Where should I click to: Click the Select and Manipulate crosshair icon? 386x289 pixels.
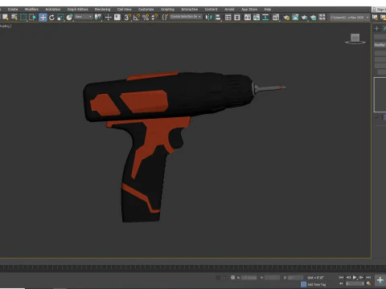pos(109,18)
